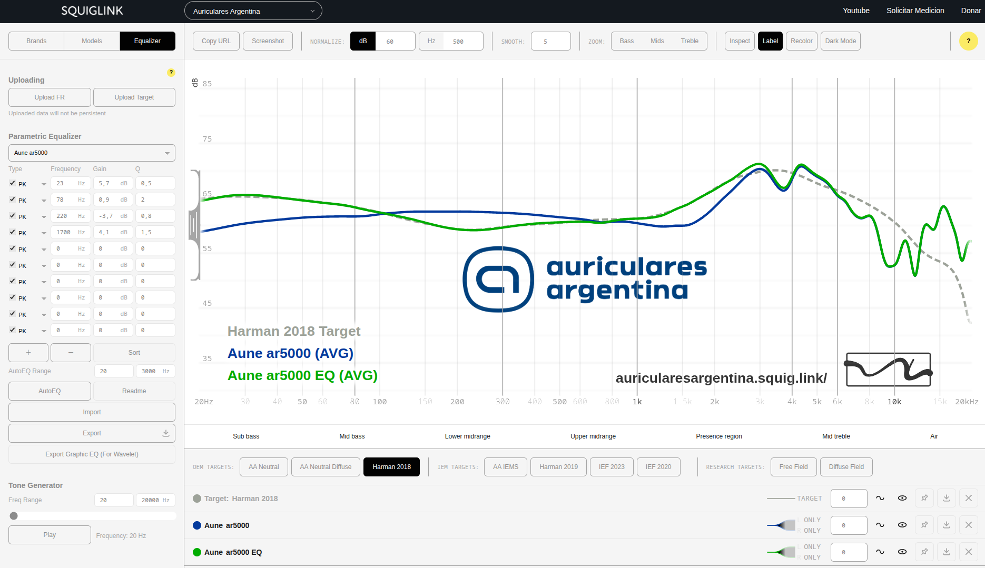Click the Export download arrow icon
This screenshot has height=568, width=985.
(166, 433)
